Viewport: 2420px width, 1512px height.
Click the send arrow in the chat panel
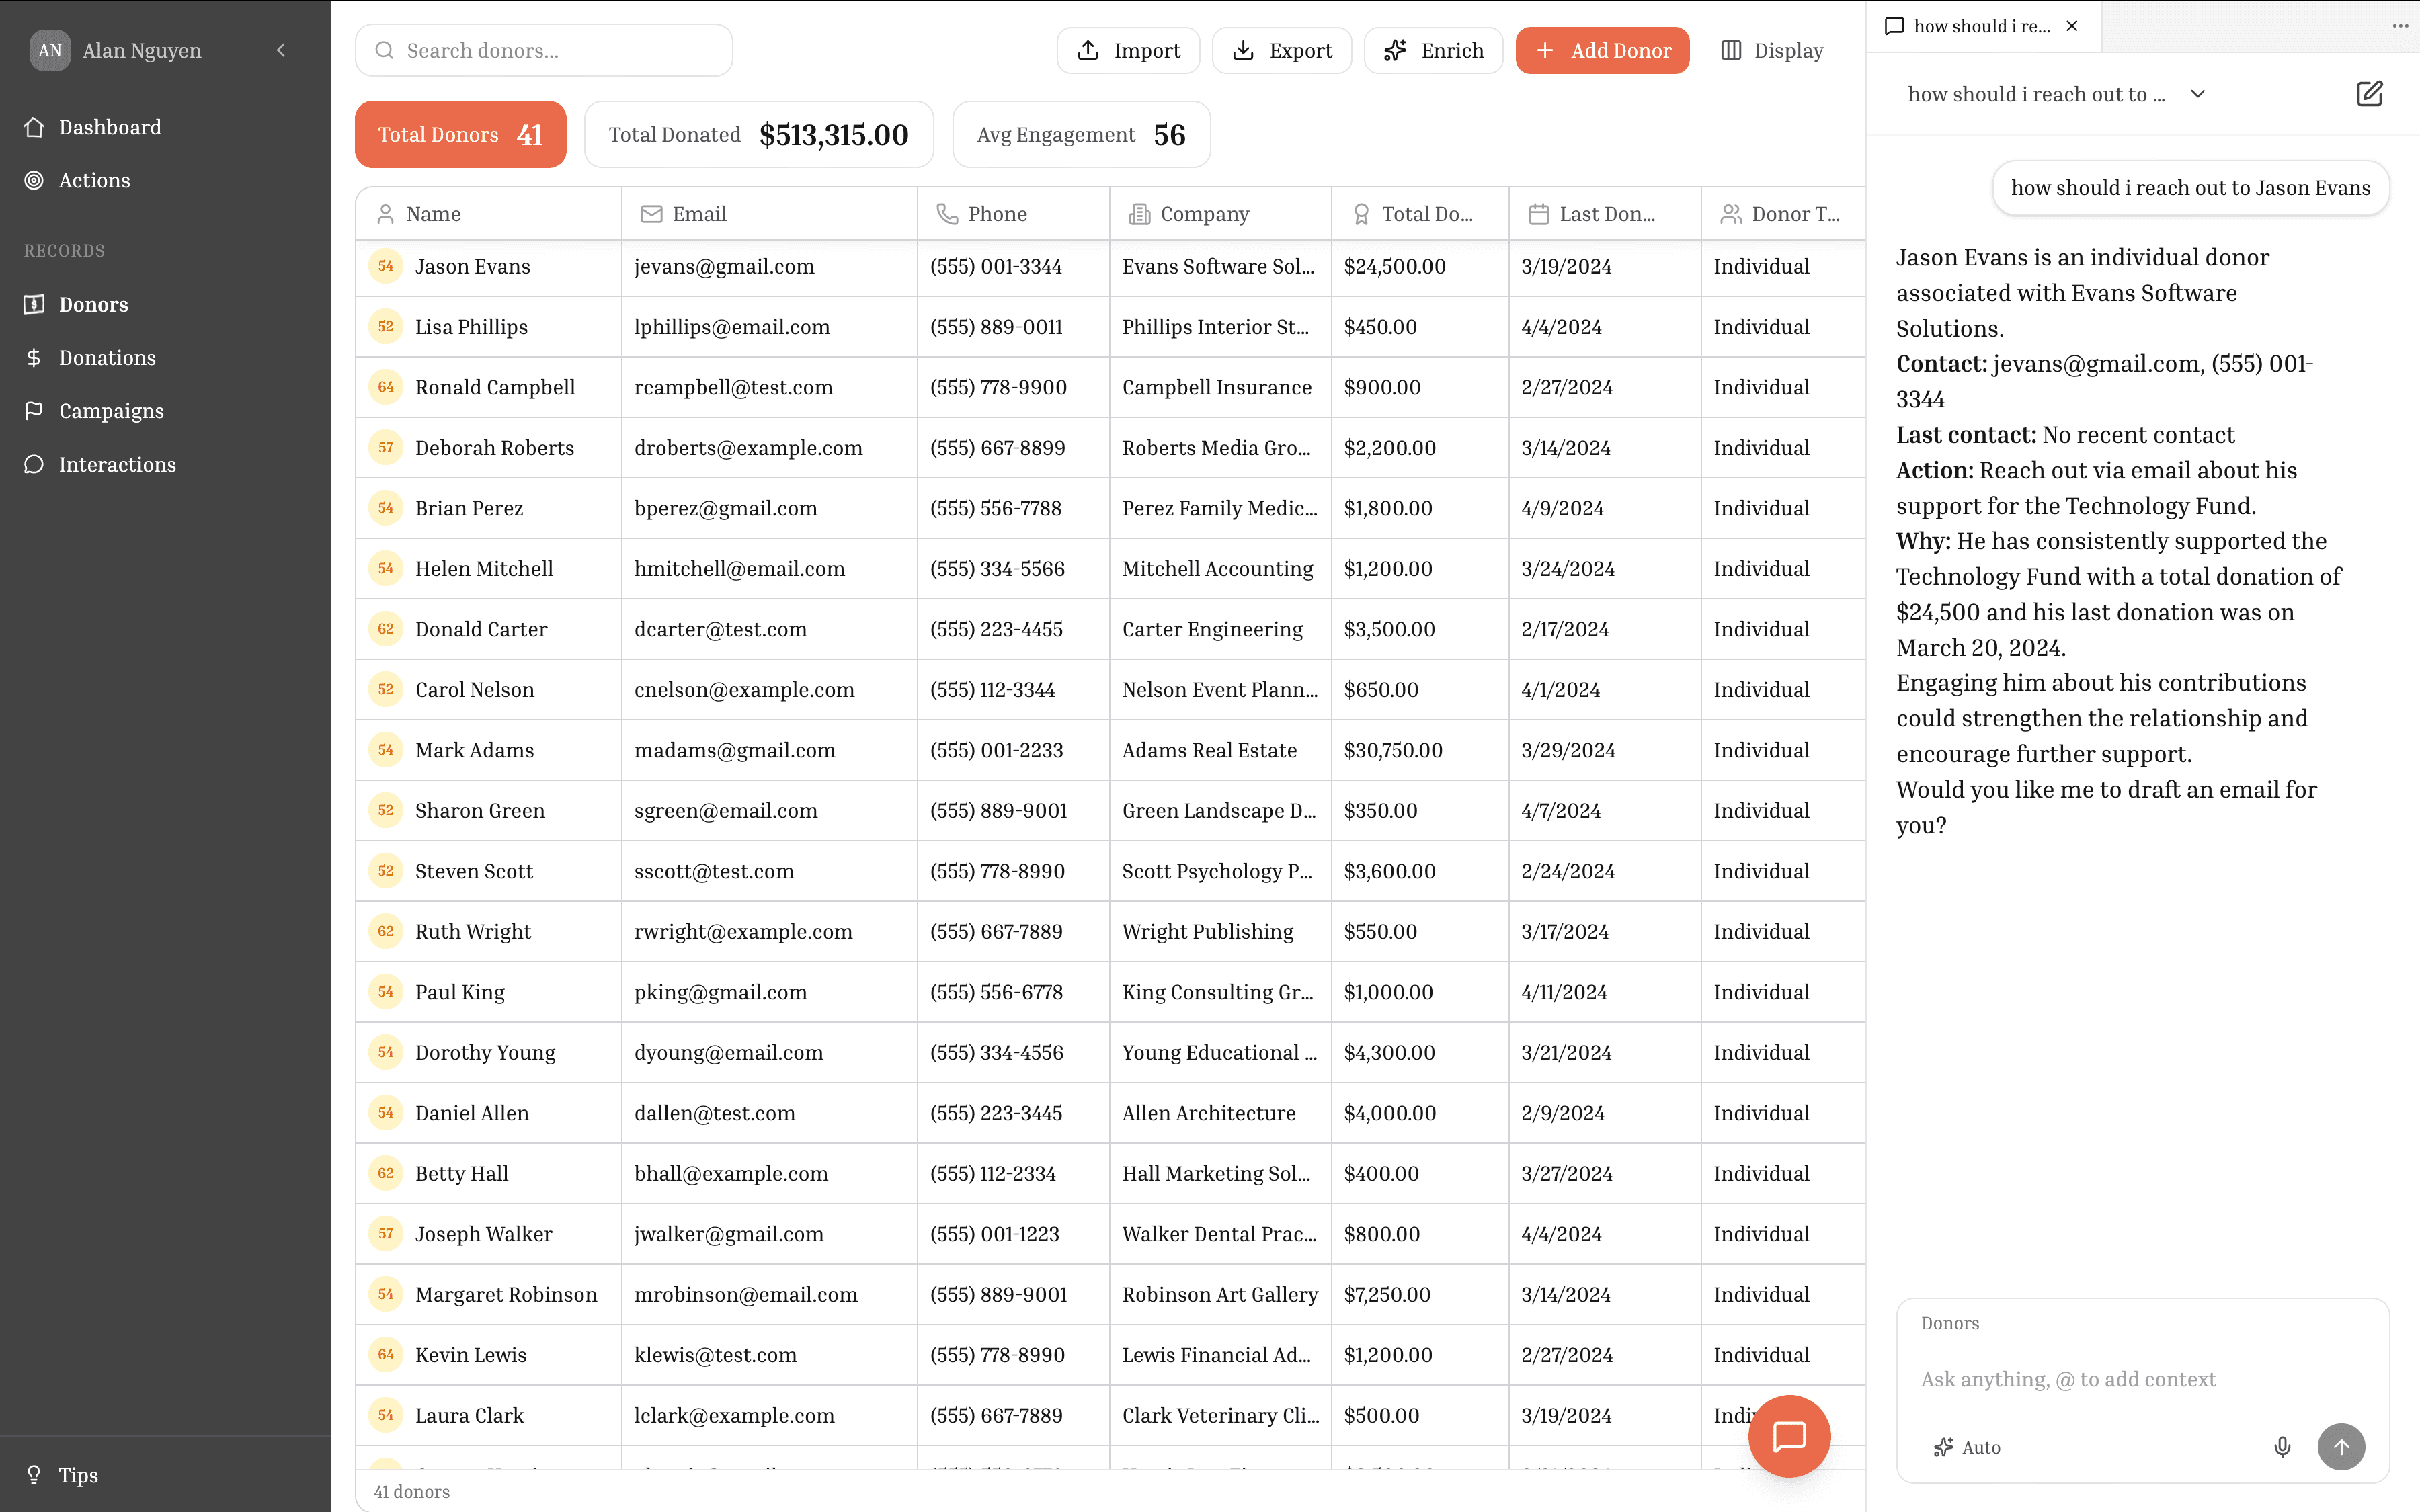(x=2341, y=1446)
